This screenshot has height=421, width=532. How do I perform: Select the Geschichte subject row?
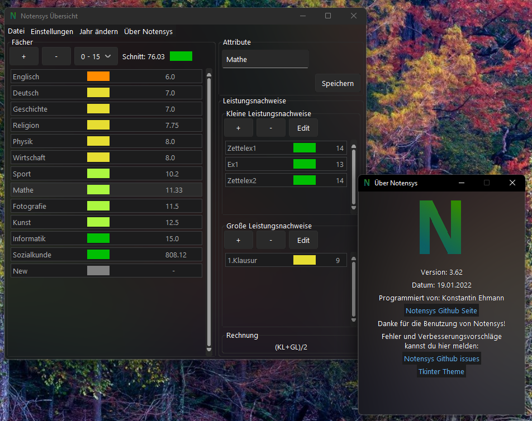tap(107, 109)
